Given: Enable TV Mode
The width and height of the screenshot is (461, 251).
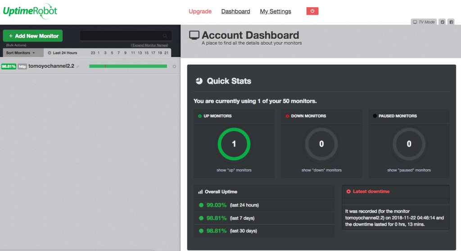Looking at the screenshot, I should [424, 22].
